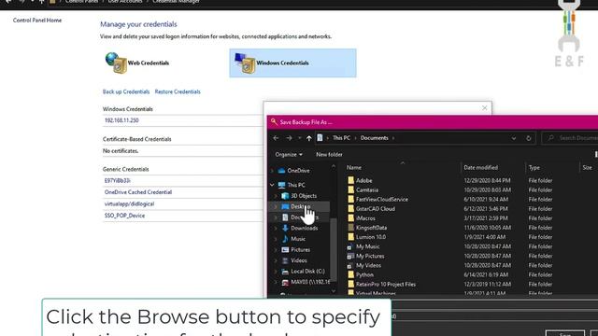Close the backup wizard dialog with X

(x=484, y=108)
